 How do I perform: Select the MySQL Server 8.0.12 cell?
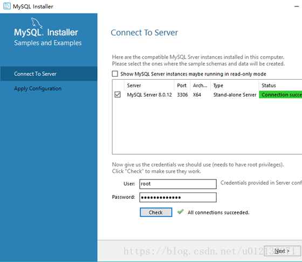click(x=149, y=95)
